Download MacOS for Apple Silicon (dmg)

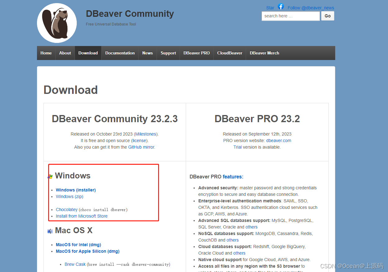point(88,251)
